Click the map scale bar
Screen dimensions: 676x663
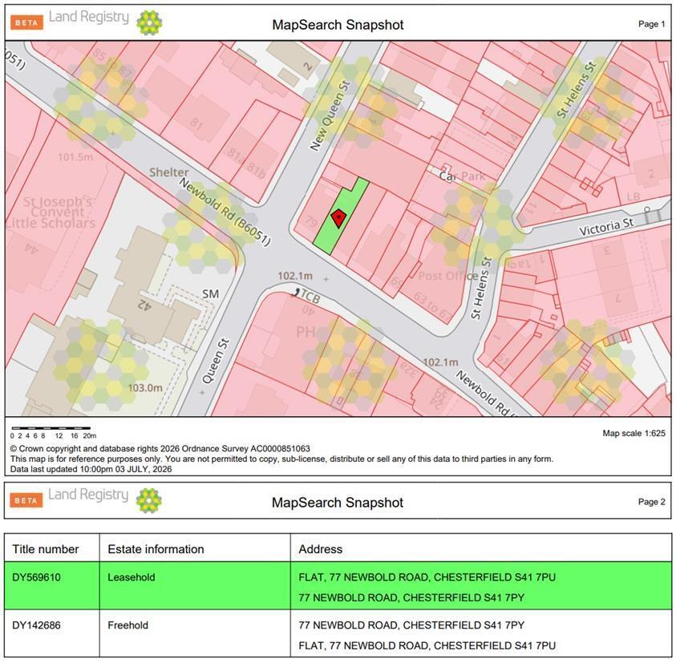[x=51, y=428]
